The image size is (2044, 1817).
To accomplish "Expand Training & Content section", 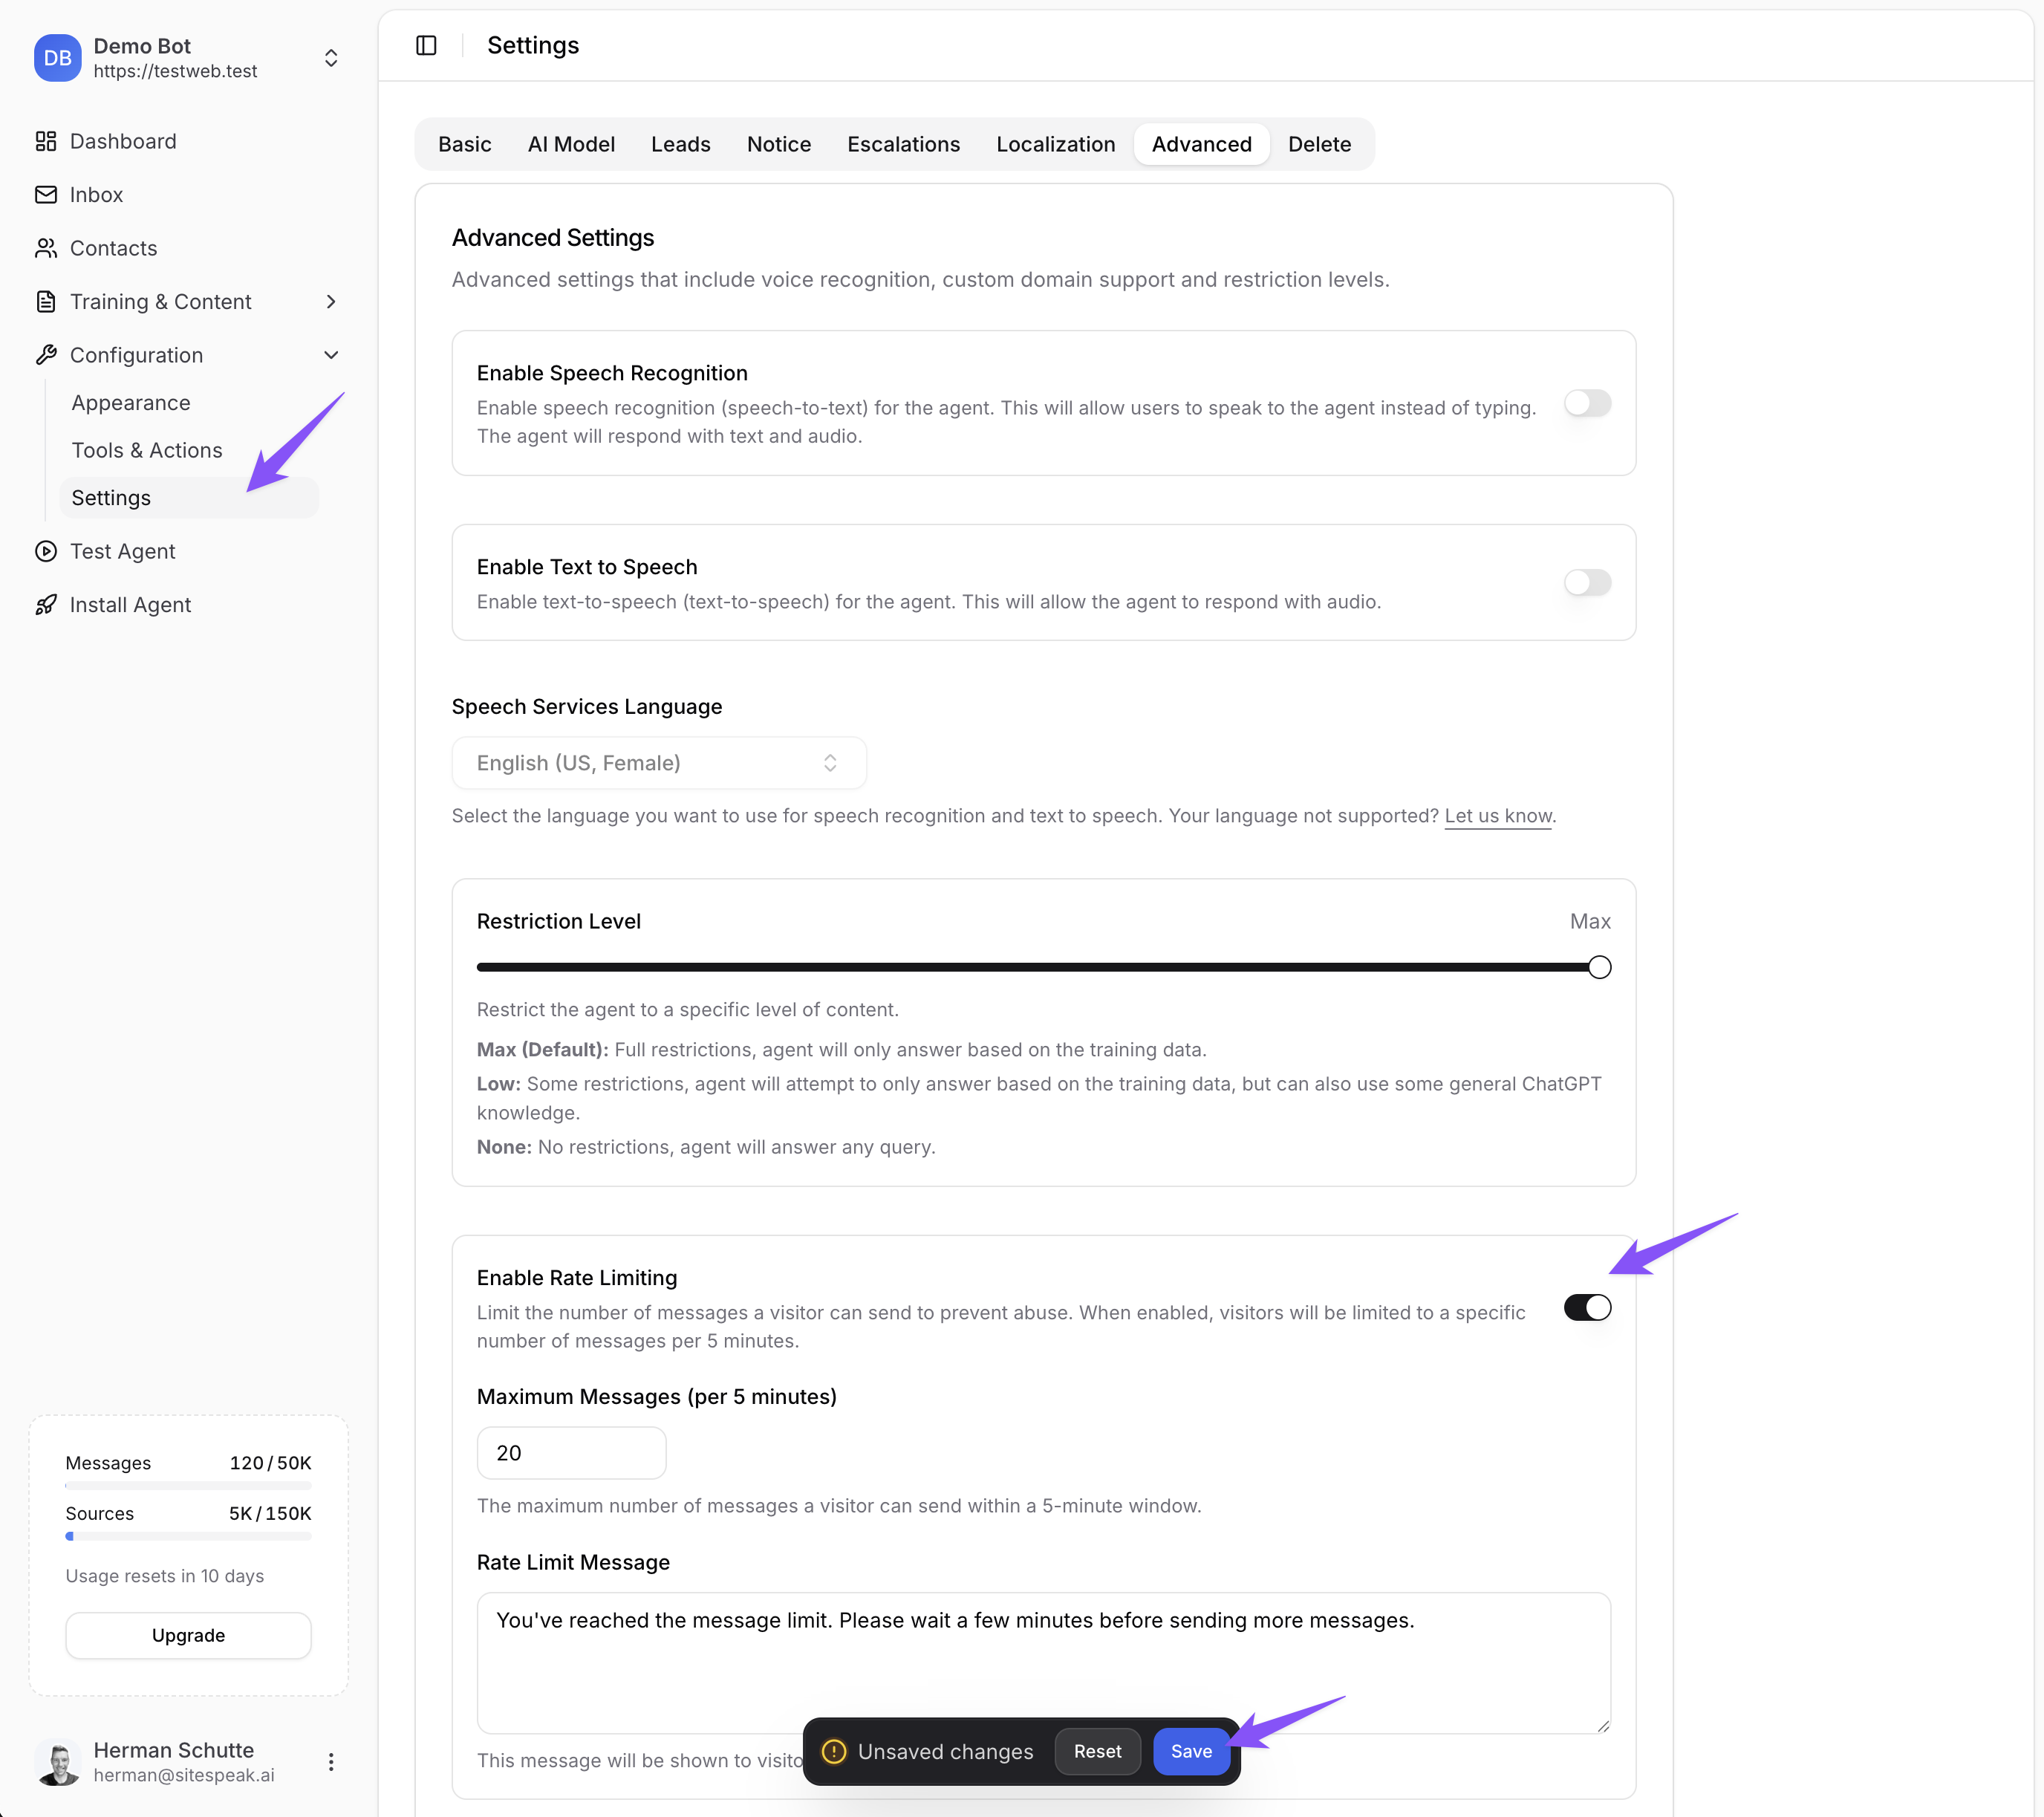I will click(x=331, y=302).
